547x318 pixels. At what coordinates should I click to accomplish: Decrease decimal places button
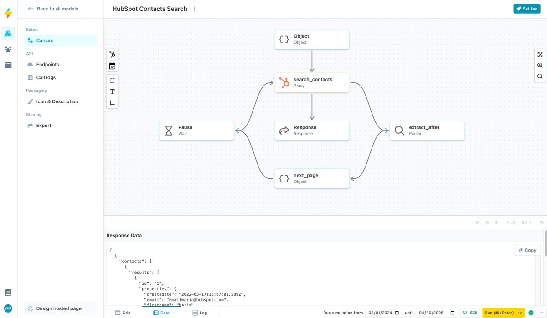(x=511, y=222)
